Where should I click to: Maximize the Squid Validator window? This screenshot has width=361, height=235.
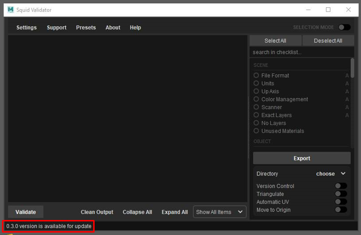point(328,10)
